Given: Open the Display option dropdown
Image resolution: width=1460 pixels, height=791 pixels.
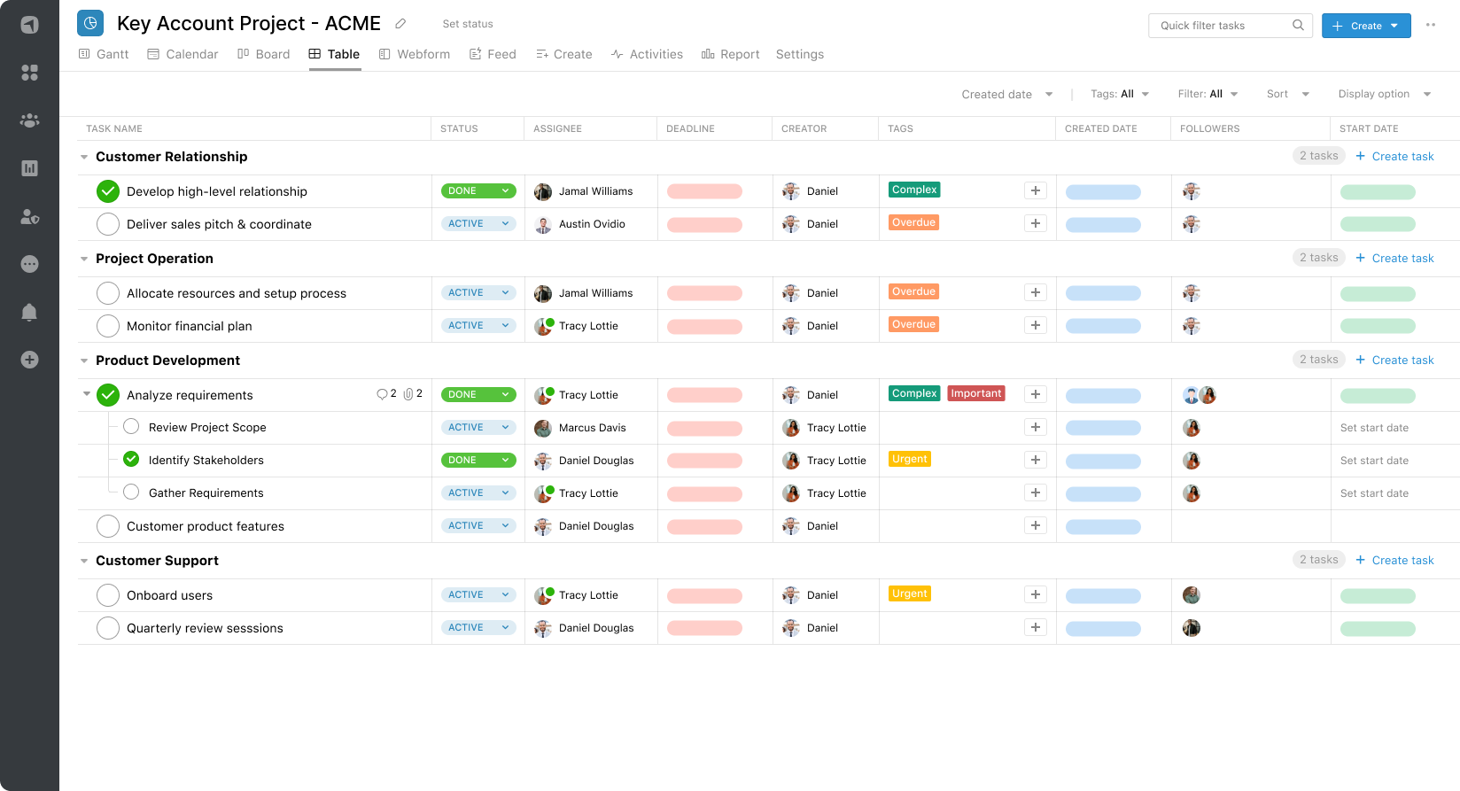Looking at the screenshot, I should pos(1385,94).
